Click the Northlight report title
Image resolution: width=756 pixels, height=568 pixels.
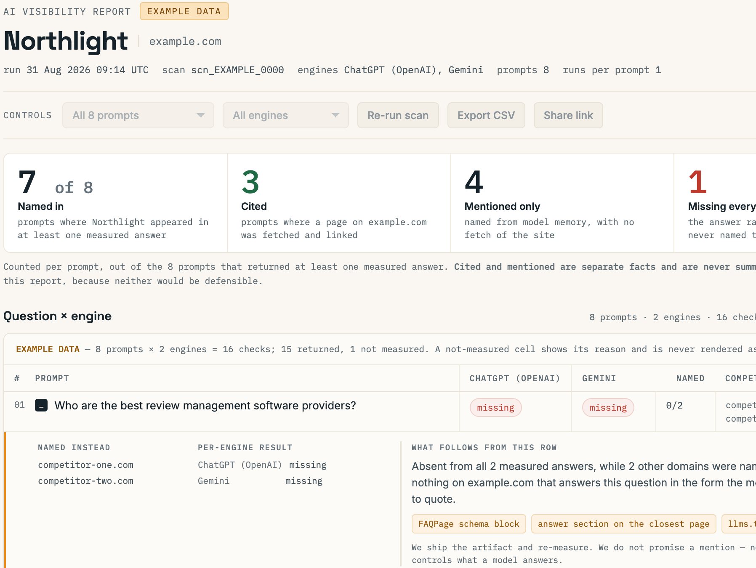tap(66, 41)
